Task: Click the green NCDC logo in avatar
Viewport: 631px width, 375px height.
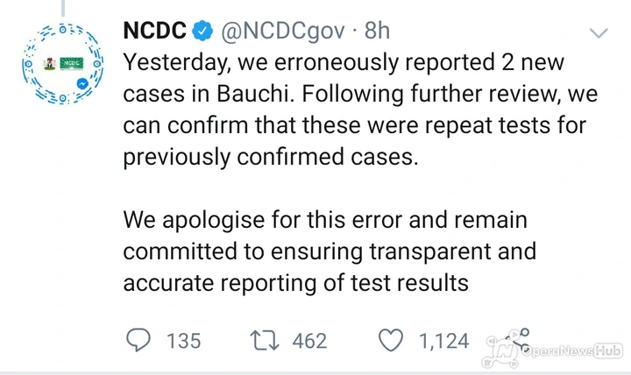Action: click(72, 64)
